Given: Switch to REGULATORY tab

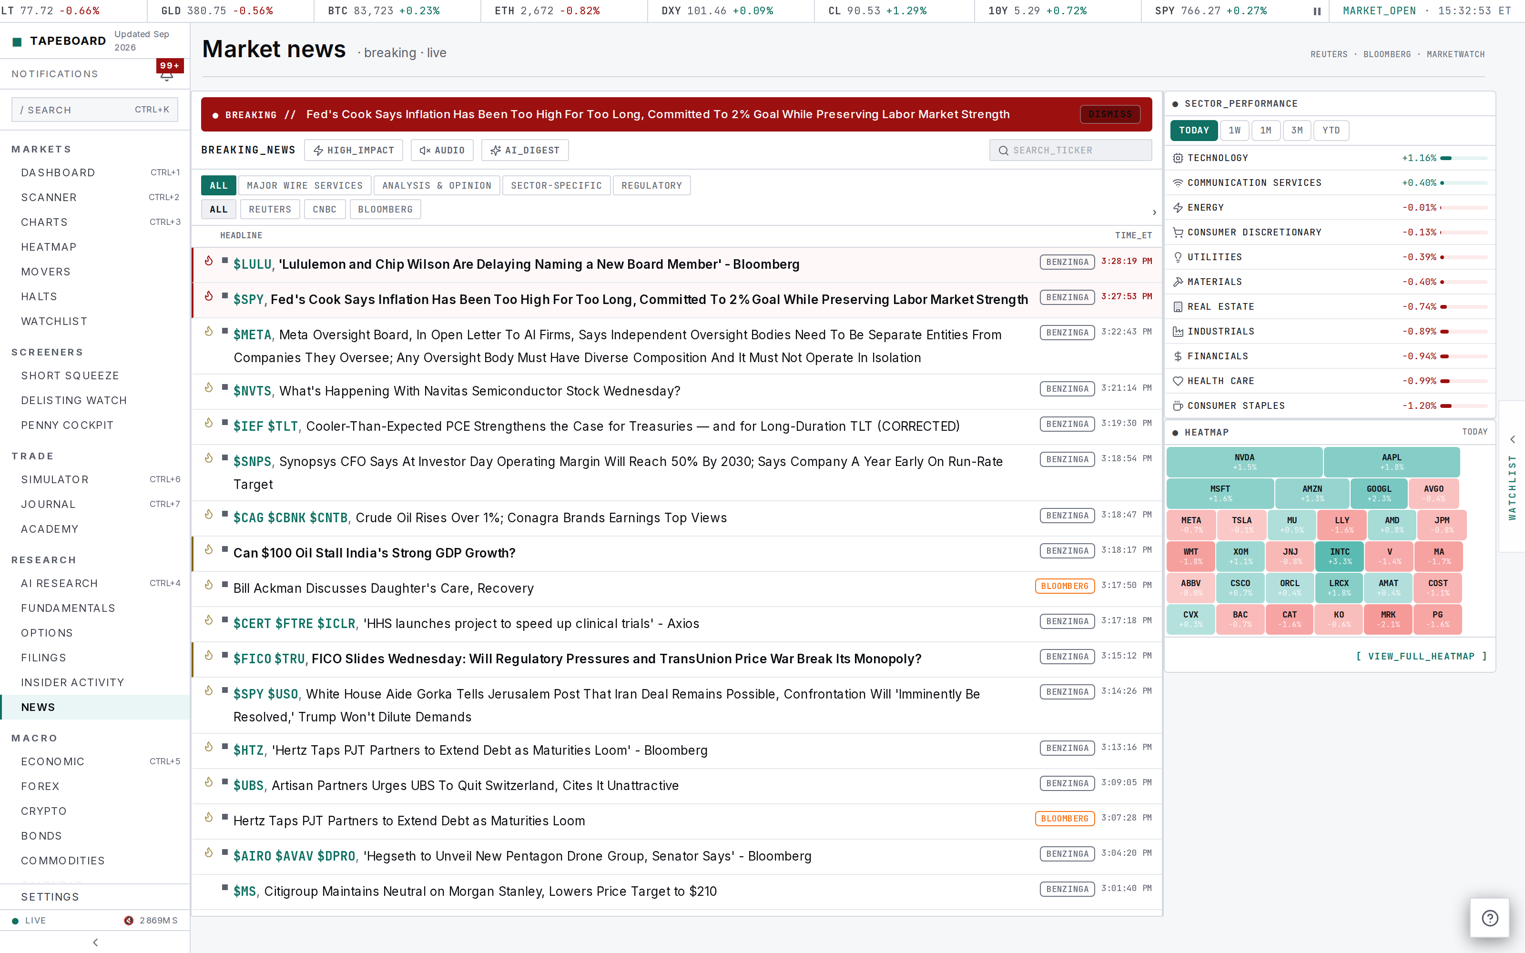Looking at the screenshot, I should click(x=651, y=185).
